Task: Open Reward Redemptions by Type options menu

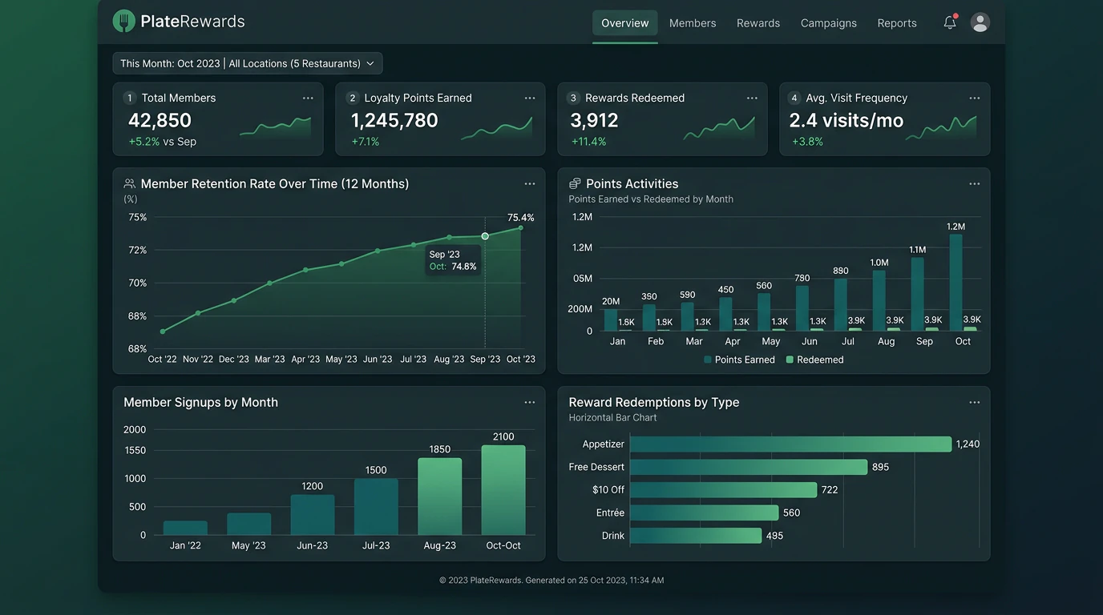Action: 975,402
